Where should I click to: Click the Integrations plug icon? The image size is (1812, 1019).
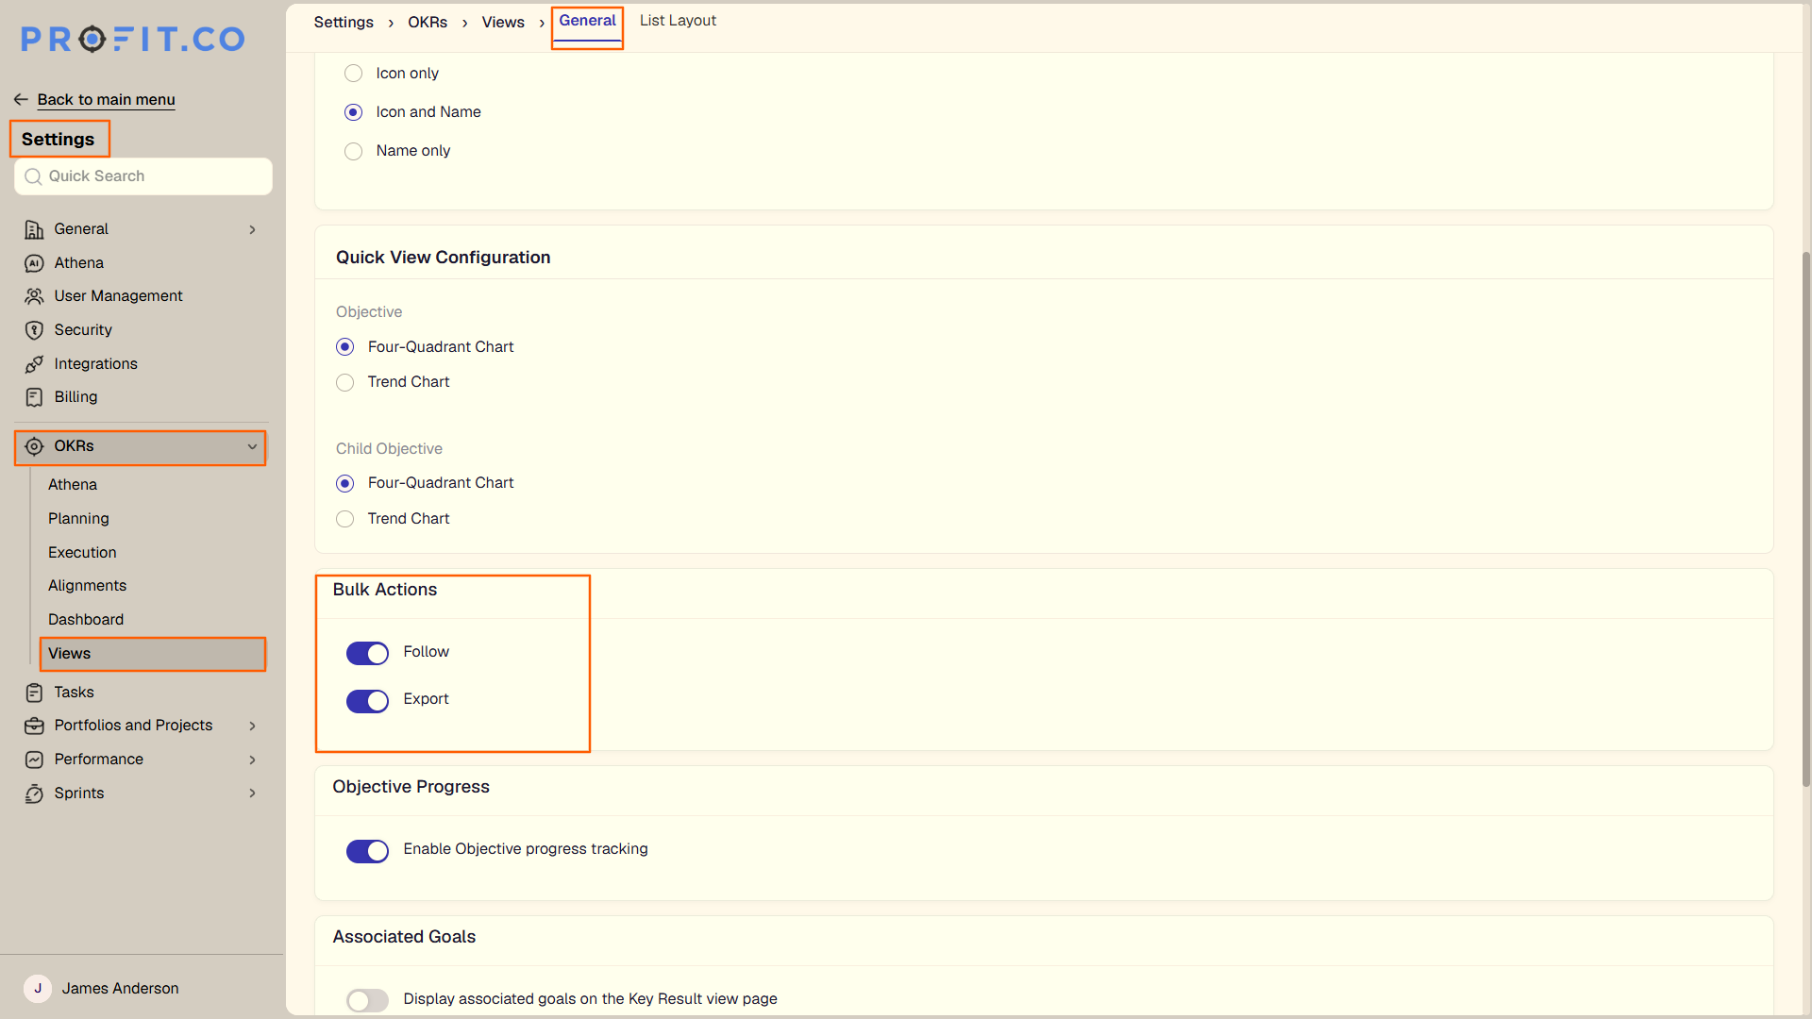(34, 364)
